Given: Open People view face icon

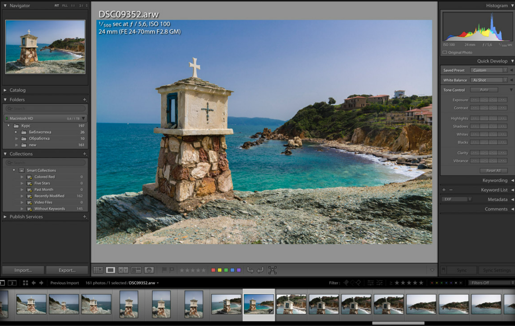Looking at the screenshot, I should [149, 270].
